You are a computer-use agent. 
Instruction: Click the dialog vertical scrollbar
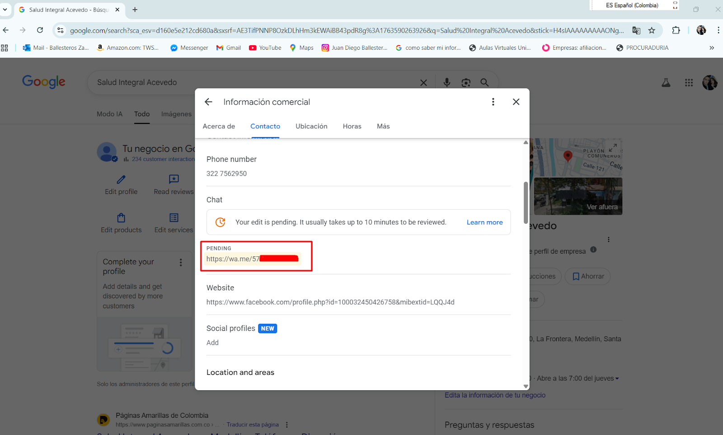(x=526, y=203)
